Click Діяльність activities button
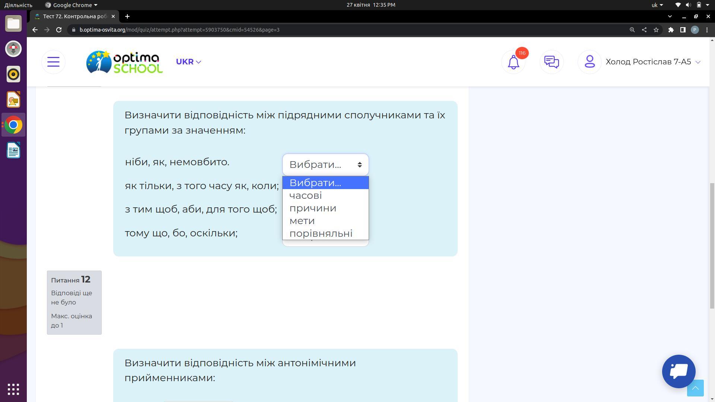The image size is (715, 402). pyautogui.click(x=18, y=5)
